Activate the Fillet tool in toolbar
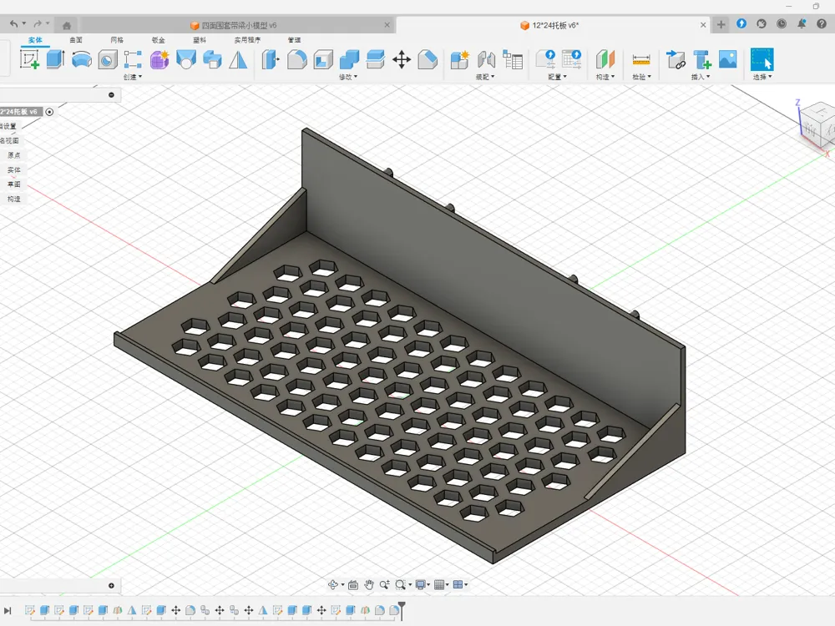 pyautogui.click(x=296, y=59)
